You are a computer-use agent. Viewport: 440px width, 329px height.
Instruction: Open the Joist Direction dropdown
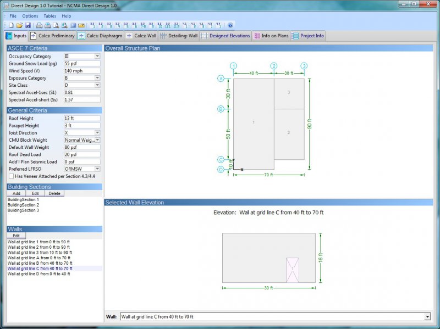coord(97,133)
